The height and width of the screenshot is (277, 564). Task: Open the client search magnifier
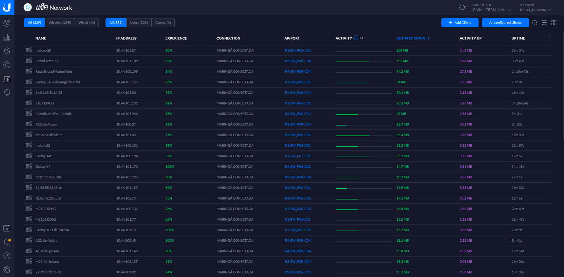click(x=535, y=23)
